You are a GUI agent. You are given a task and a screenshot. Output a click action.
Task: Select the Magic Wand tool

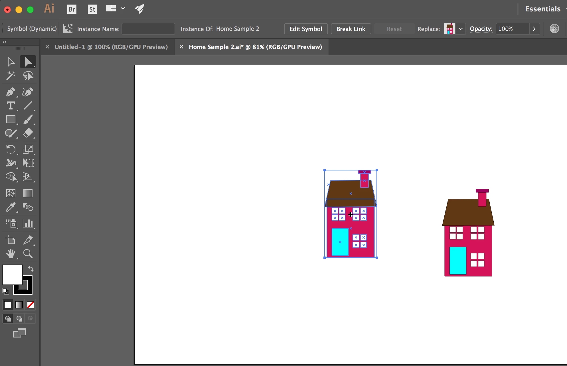pos(11,76)
